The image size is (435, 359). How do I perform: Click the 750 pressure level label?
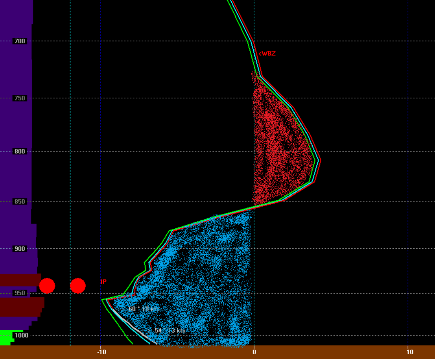pyautogui.click(x=19, y=98)
